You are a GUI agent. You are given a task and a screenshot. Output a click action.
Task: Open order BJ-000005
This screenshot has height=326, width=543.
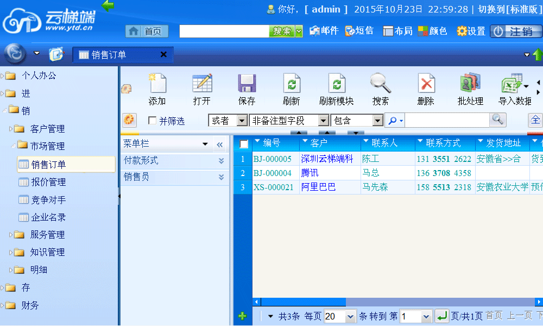(x=273, y=159)
